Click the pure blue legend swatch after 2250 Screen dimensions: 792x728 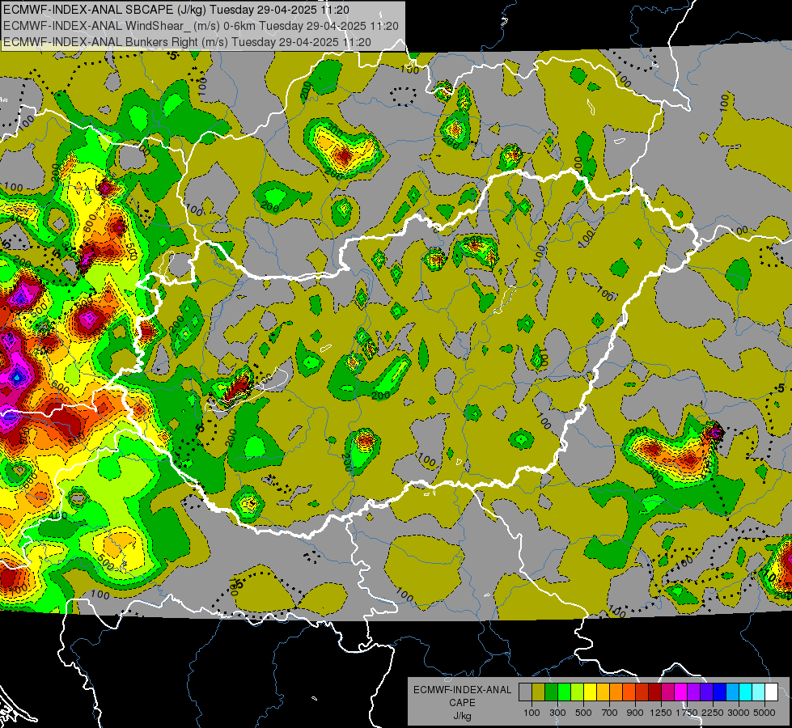pos(720,692)
